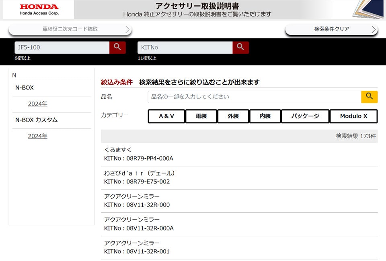Filter by 電装 category
This screenshot has width=386, height=261.
tap(201, 116)
